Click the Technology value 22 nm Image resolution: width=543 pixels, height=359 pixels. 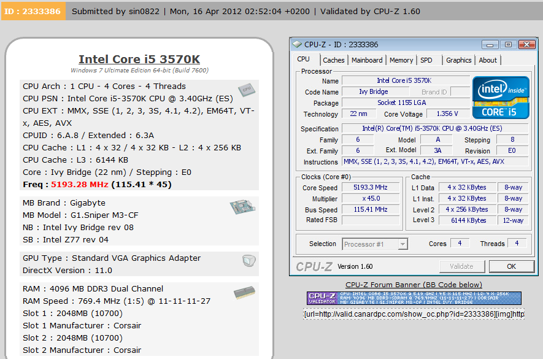[x=358, y=114]
